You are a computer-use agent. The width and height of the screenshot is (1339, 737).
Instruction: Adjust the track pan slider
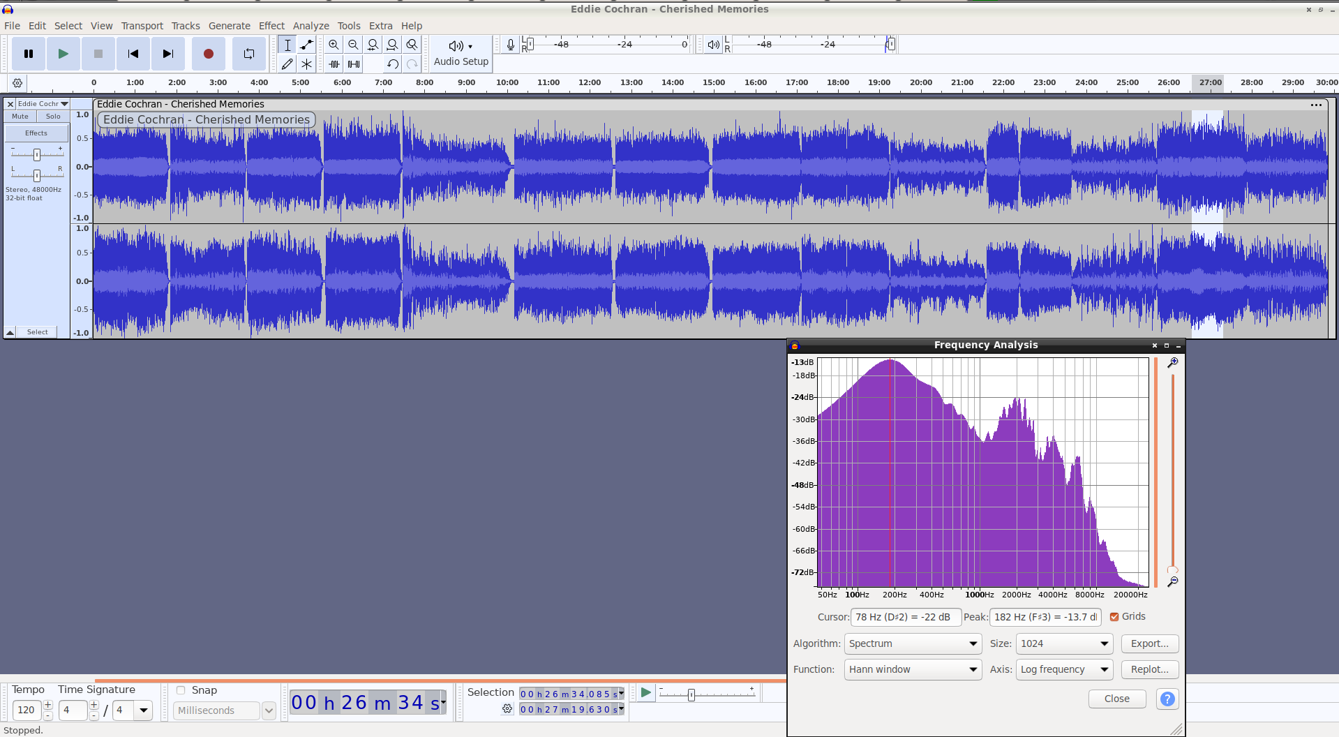37,175
